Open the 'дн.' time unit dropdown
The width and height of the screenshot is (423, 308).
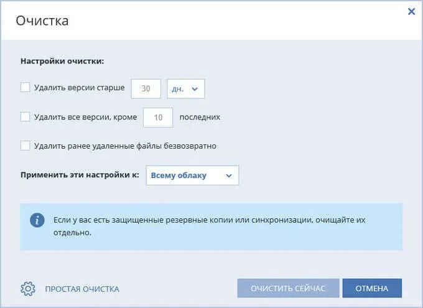(x=185, y=89)
